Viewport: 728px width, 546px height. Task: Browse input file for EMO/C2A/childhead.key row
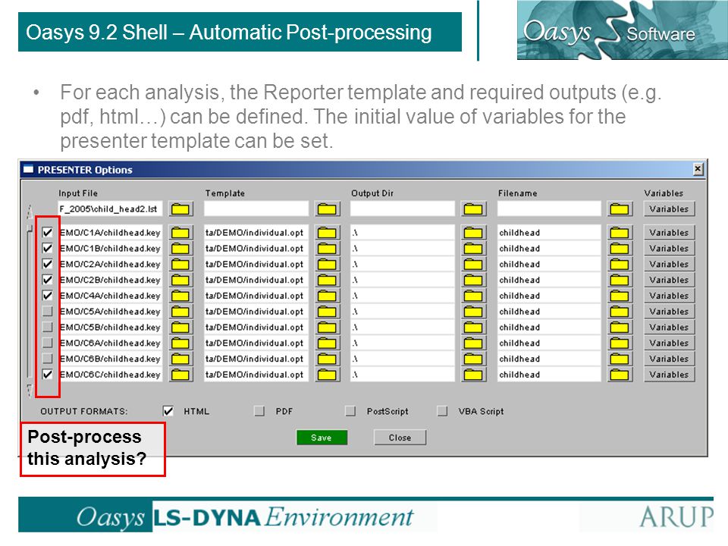[180, 264]
